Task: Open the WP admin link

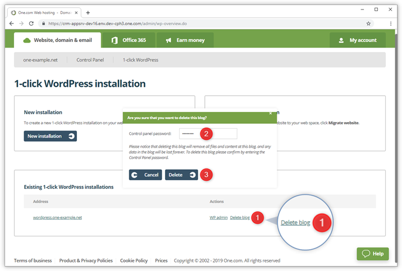Action: tap(218, 218)
